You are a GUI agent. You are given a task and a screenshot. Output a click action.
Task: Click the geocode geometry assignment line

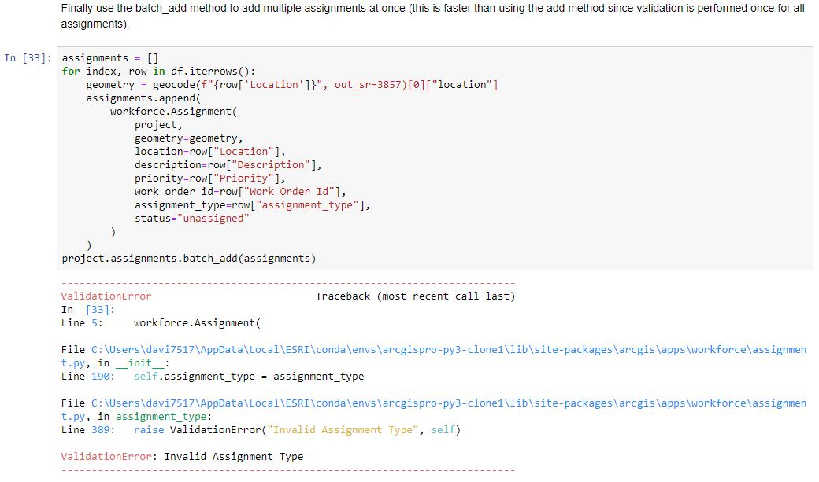coord(292,84)
